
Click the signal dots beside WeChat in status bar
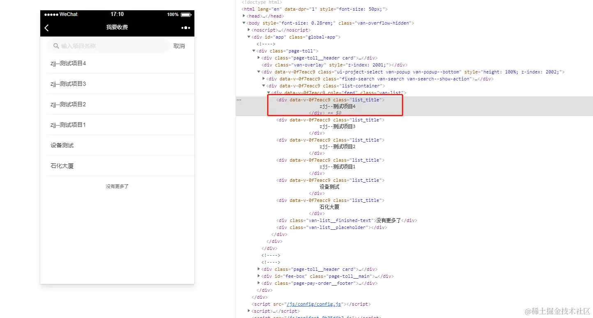coord(51,14)
